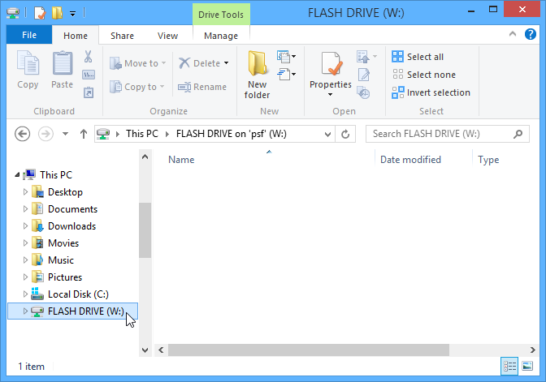Click Select none
Image resolution: width=546 pixels, height=382 pixels.
click(424, 75)
